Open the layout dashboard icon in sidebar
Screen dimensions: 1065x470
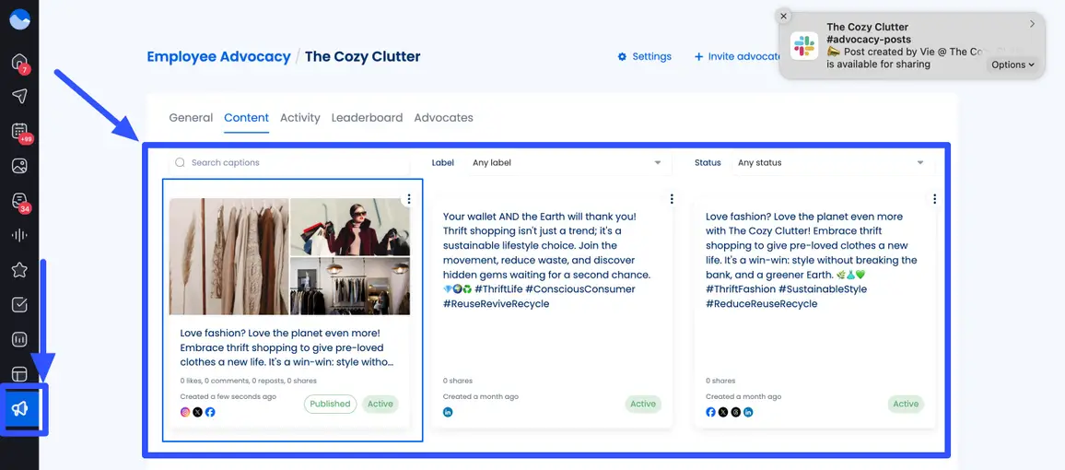coord(19,373)
